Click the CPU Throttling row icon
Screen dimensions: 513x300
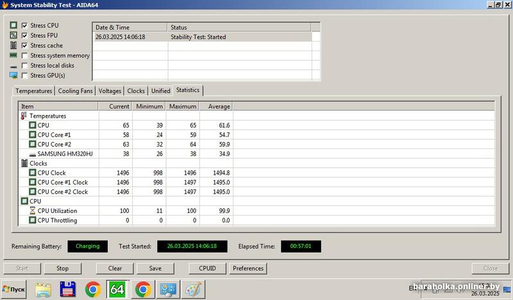(x=33, y=220)
